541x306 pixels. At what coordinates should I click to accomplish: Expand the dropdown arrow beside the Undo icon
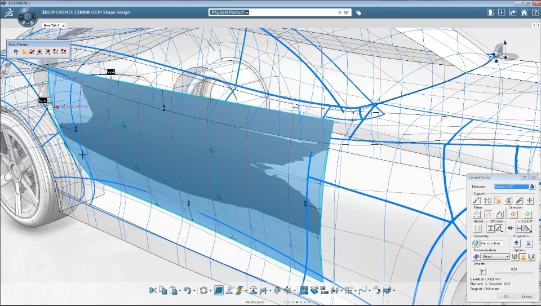click(x=194, y=291)
